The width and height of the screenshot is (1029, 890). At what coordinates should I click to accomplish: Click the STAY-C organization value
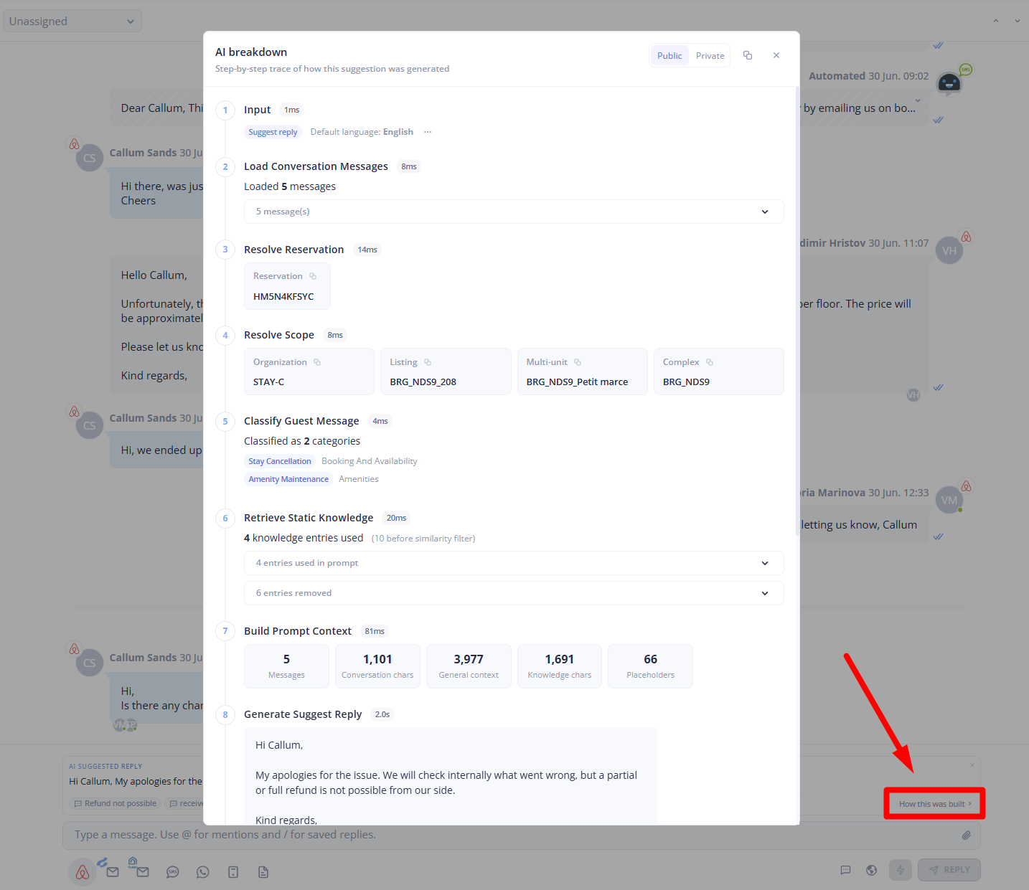[268, 382]
